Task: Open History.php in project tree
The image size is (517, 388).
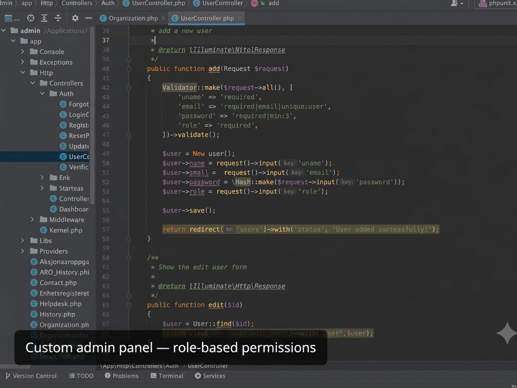Action: tap(53, 315)
